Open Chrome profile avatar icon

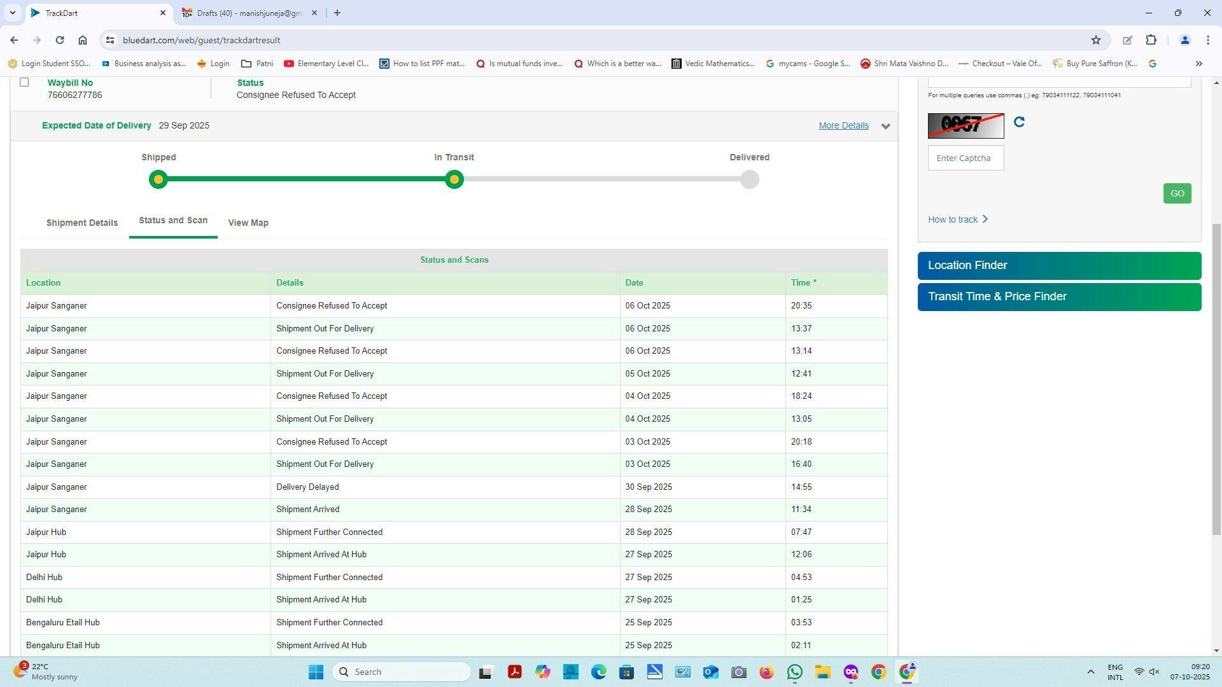pyautogui.click(x=1184, y=40)
